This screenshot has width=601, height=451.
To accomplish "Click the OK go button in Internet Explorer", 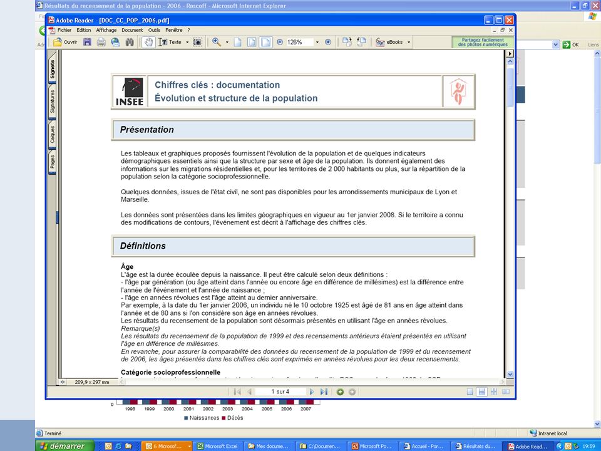I will click(x=571, y=44).
